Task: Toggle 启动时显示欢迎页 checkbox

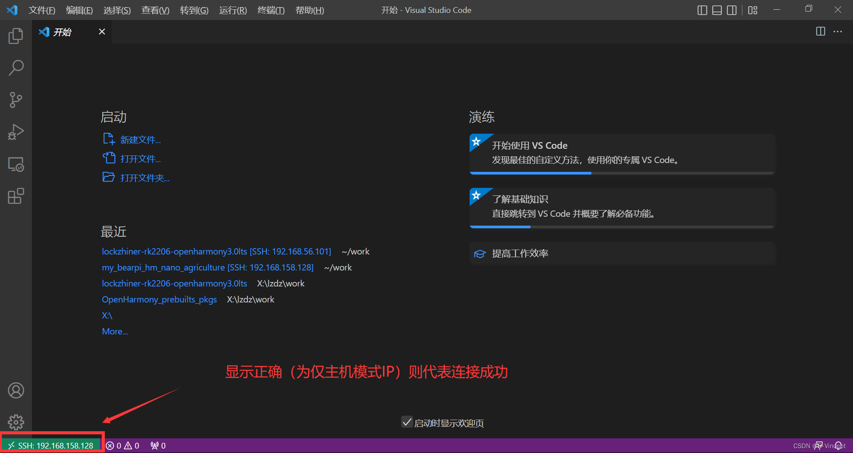Action: point(407,422)
